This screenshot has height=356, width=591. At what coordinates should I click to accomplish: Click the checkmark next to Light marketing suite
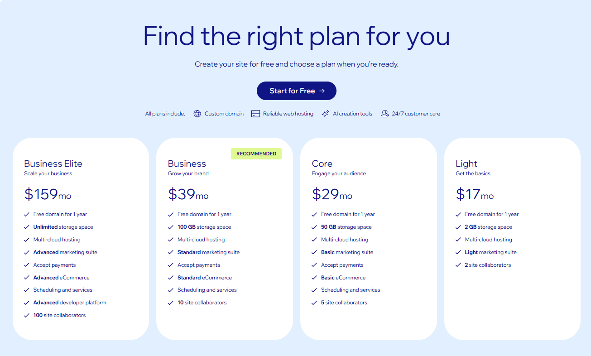[458, 252]
